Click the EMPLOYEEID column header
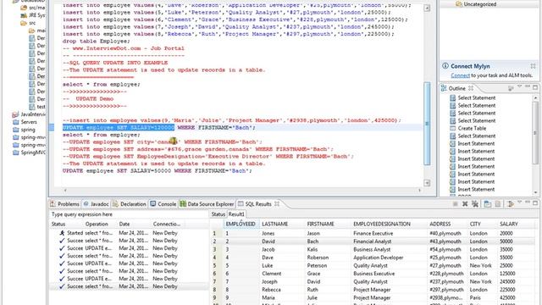 point(241,224)
